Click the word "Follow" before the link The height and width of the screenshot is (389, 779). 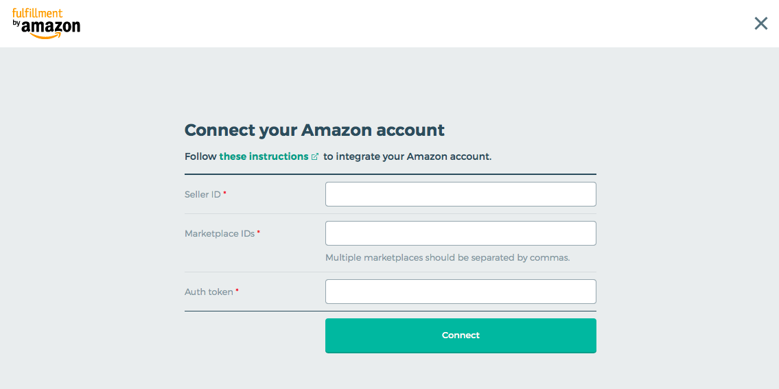[200, 156]
